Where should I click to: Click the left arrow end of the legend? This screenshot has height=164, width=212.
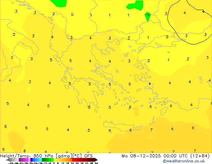click(8, 160)
